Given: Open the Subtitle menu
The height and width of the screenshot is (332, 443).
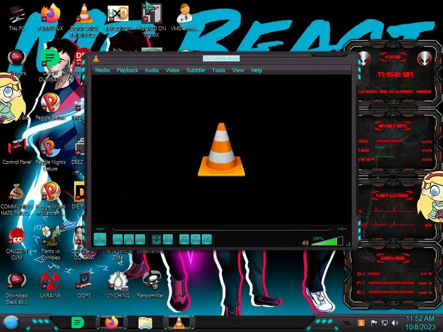Looking at the screenshot, I should click(x=196, y=70).
